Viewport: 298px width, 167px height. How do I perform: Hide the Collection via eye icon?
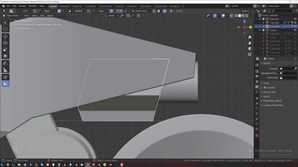click(295, 19)
